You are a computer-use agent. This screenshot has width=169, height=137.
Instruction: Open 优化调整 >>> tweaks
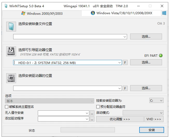click(x=120, y=119)
